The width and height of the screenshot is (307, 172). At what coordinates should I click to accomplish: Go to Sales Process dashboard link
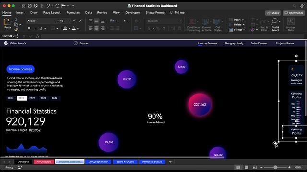pos(259,43)
